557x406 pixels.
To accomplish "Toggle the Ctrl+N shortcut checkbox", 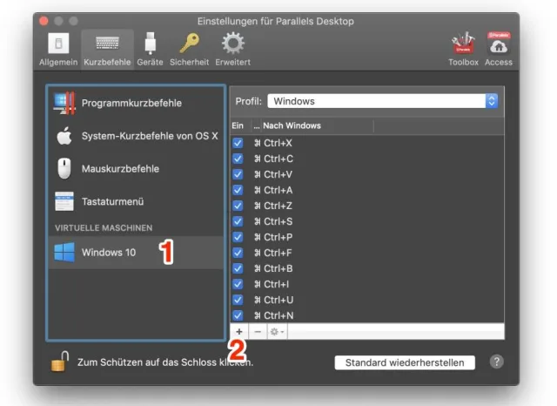I will [238, 315].
